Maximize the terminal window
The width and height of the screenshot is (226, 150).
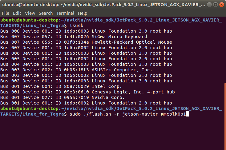tap(216, 5)
